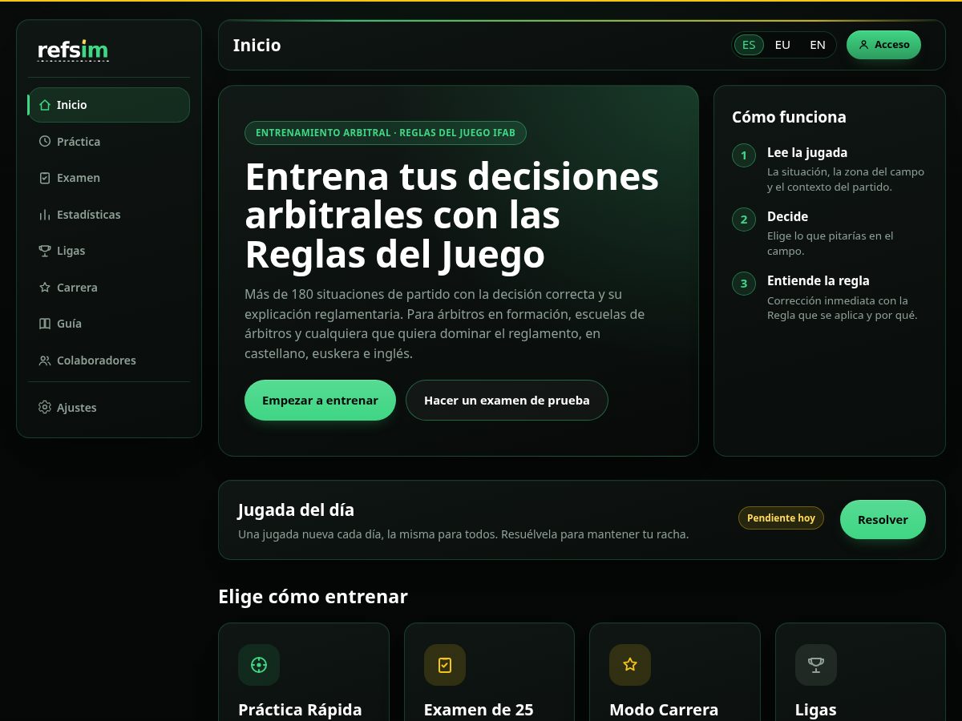Image resolution: width=962 pixels, height=721 pixels.
Task: Click step 1 circle Lee la jugada
Action: 744,155
